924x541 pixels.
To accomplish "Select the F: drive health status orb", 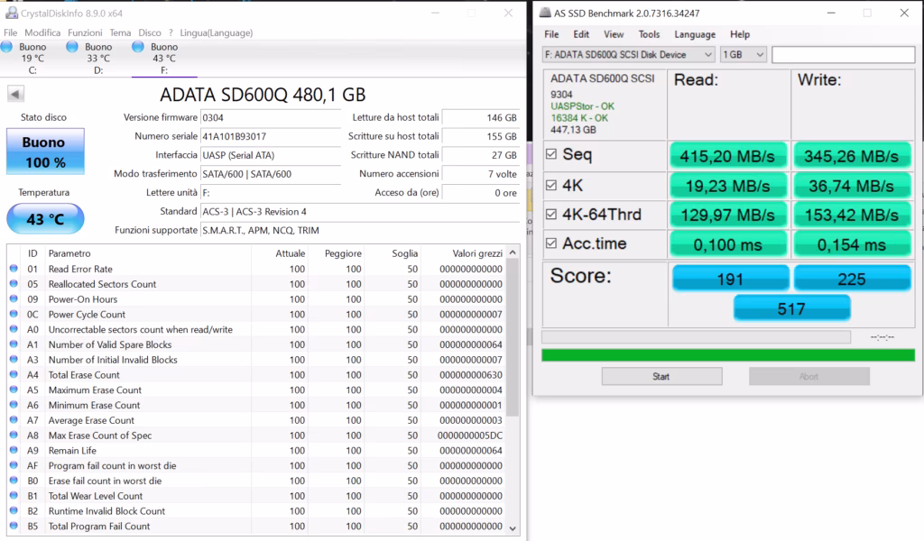I will pos(138,47).
